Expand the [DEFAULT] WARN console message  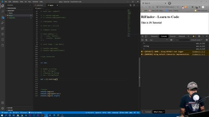click(144, 52)
